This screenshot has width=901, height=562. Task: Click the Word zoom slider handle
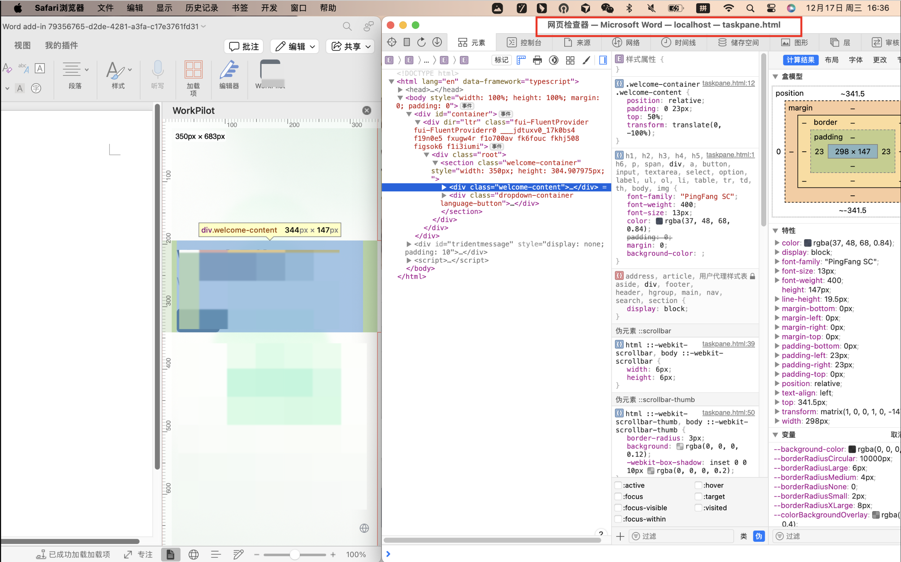click(x=295, y=554)
